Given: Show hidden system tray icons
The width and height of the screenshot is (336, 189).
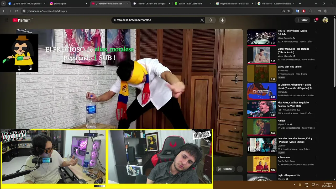Looking at the screenshot, I should (294, 185).
